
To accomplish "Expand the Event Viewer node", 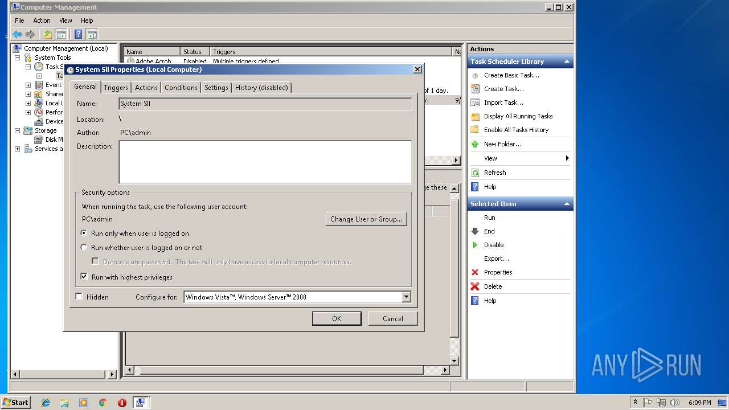I will coord(28,85).
